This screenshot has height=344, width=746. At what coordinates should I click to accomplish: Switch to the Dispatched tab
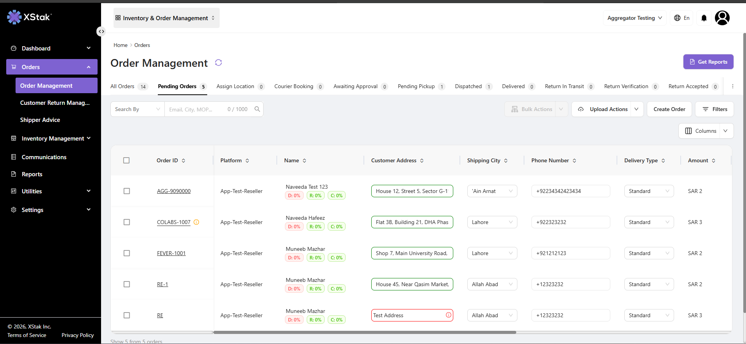473,86
